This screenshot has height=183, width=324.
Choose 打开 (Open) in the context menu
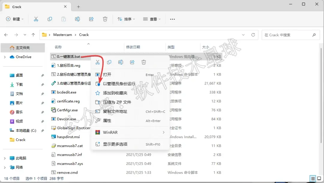(x=130, y=75)
